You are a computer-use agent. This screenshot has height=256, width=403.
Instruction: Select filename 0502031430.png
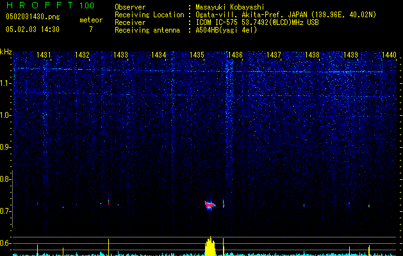click(33, 17)
